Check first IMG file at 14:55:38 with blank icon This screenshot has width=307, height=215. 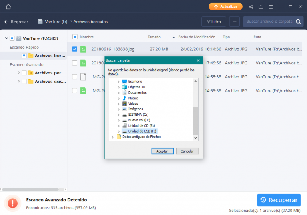point(75,77)
